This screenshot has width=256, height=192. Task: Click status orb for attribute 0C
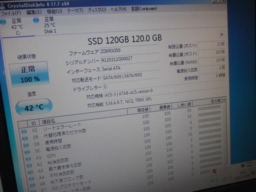pos(27,152)
